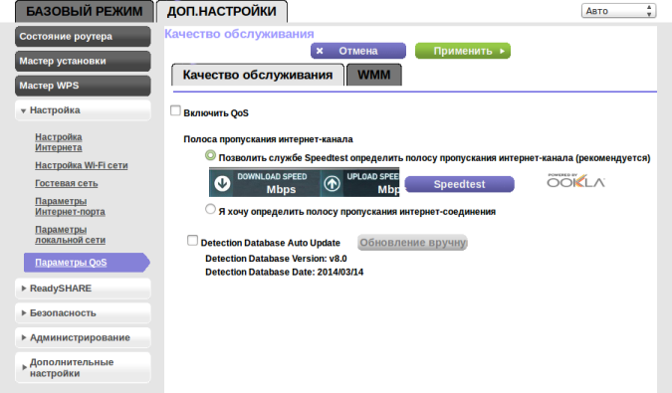Click Detection Database Version: v8.0 text
This screenshot has height=393, width=672.
pyautogui.click(x=276, y=259)
